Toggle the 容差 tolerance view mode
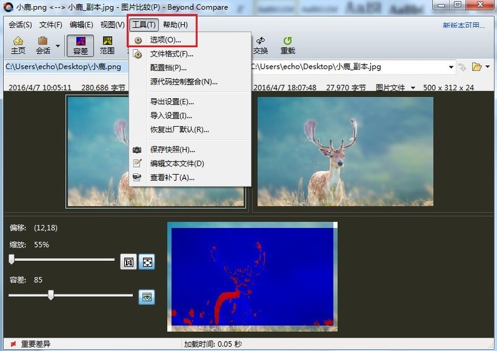Image resolution: width=497 pixels, height=351 pixels. (x=80, y=45)
